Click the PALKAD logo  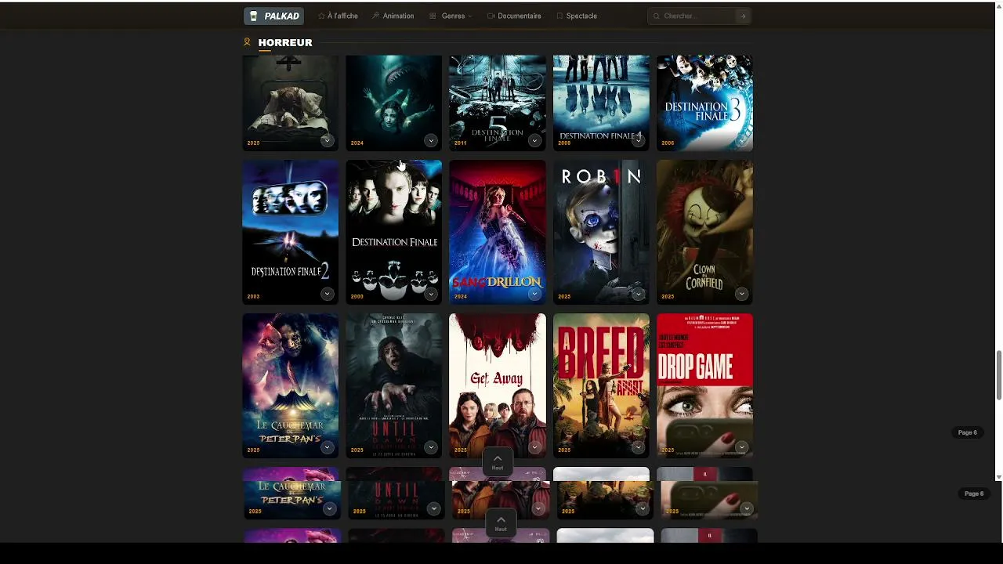click(273, 16)
